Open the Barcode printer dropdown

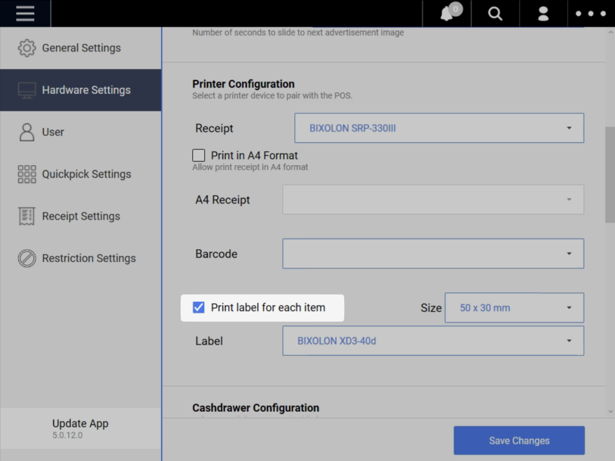point(433,253)
